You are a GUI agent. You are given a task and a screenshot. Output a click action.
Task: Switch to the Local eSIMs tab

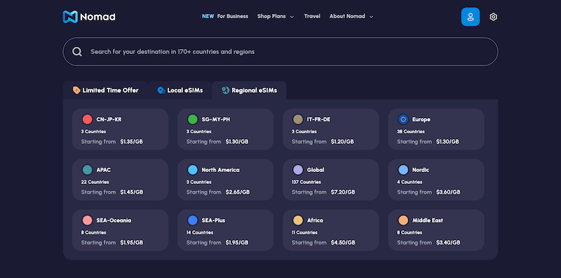click(x=180, y=91)
